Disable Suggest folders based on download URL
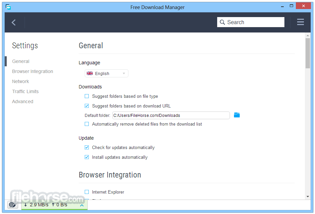The width and height of the screenshot is (315, 214). click(x=87, y=106)
